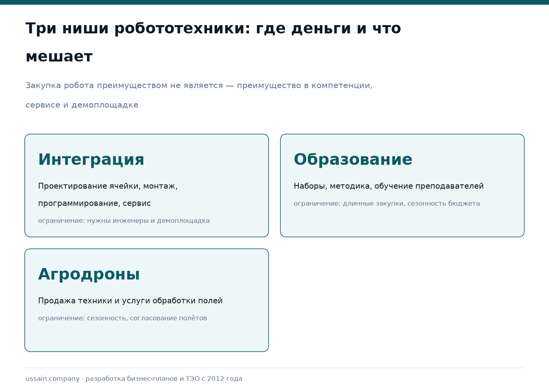Click "Продажа техники и услуги обработки полей"

coord(130,301)
